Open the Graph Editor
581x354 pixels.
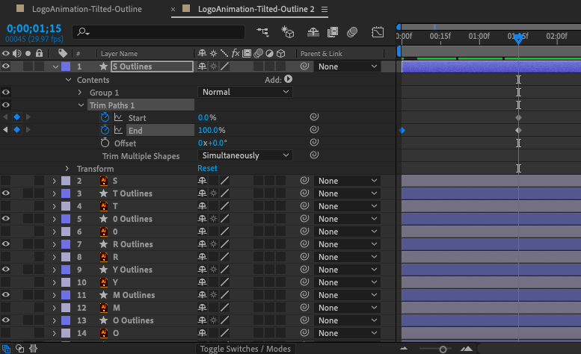click(378, 32)
